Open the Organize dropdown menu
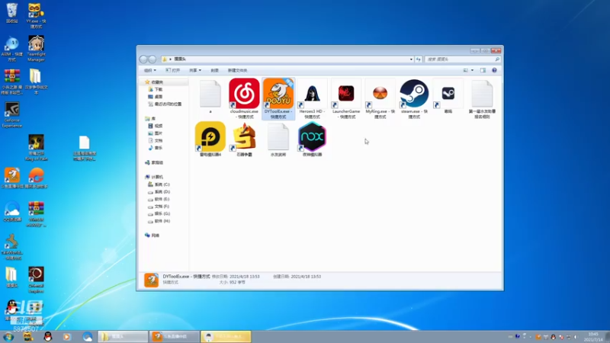This screenshot has height=343, width=610. tap(149, 70)
